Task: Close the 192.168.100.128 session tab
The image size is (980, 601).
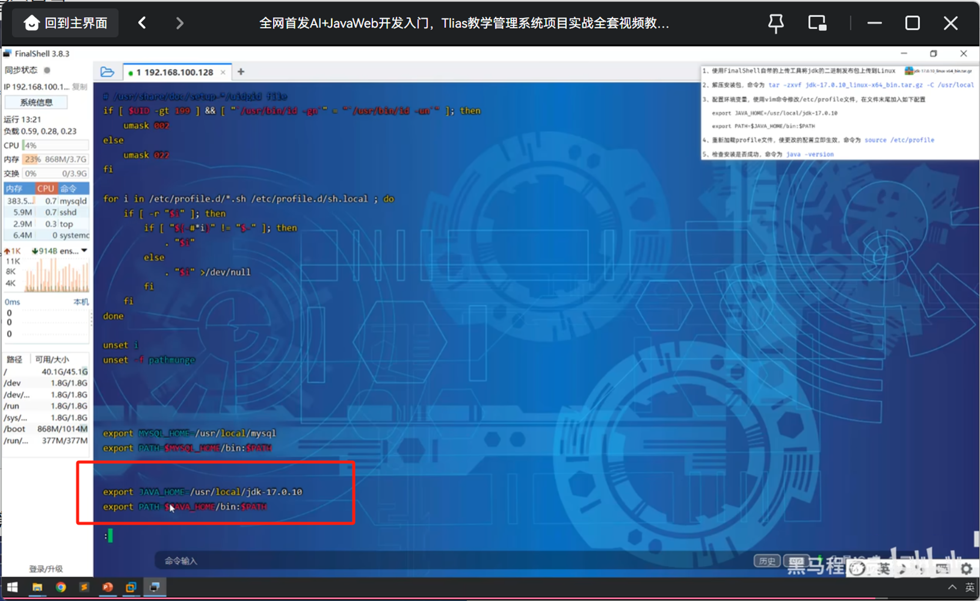Action: (223, 72)
